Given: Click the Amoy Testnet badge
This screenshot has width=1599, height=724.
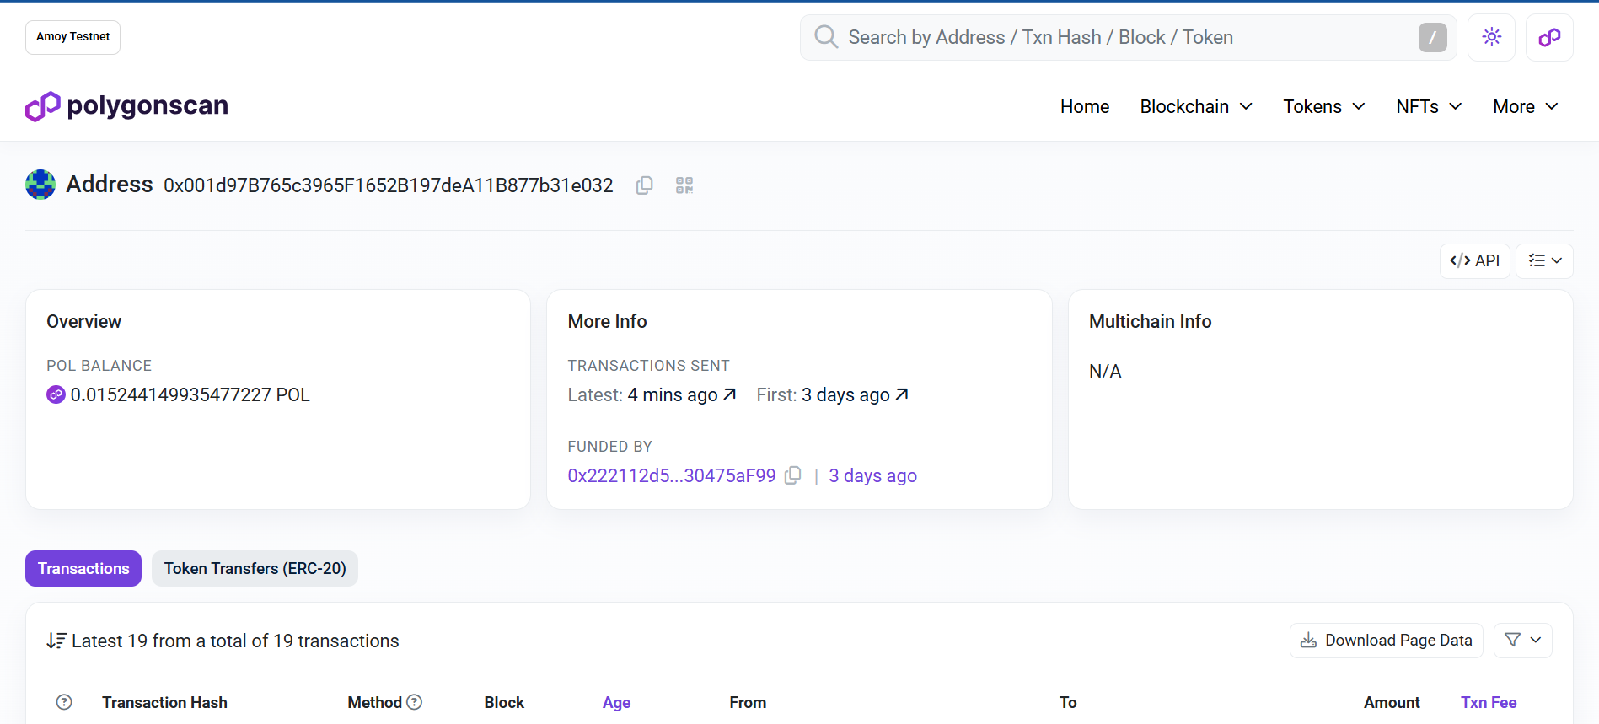Looking at the screenshot, I should click(x=72, y=37).
